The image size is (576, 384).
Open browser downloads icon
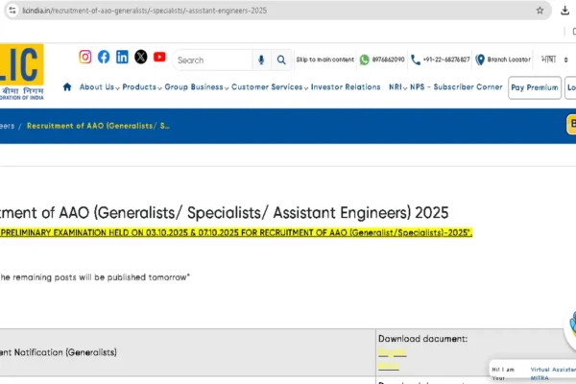[565, 11]
